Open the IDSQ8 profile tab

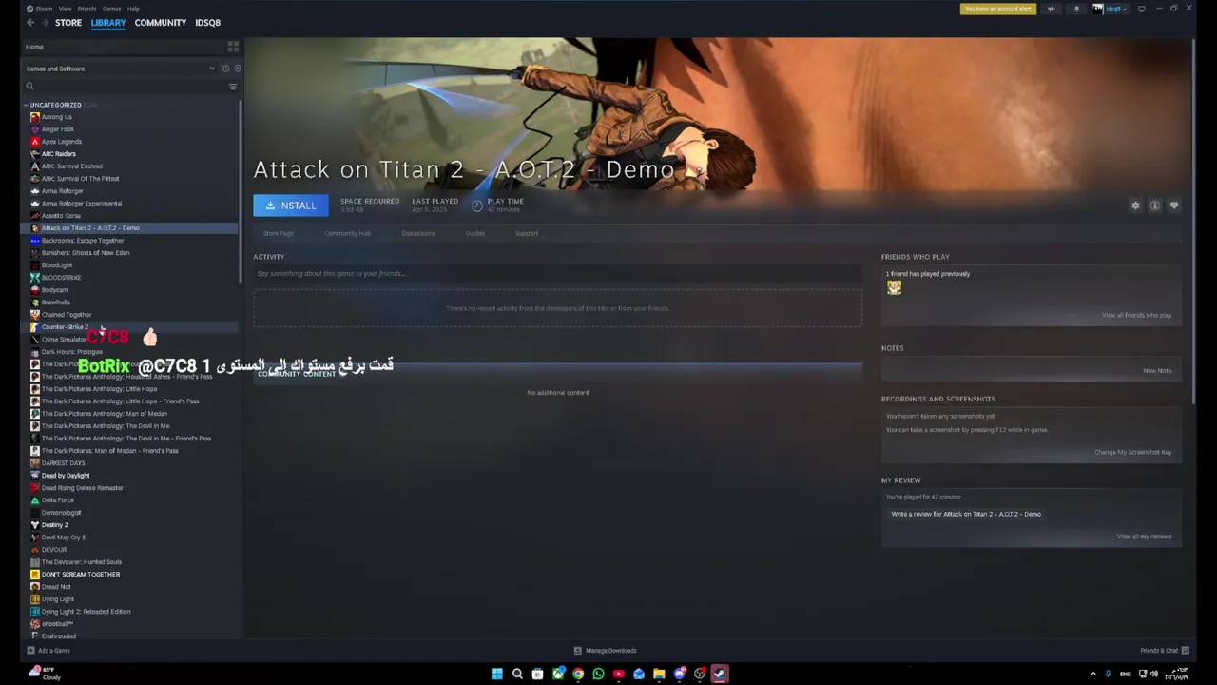pos(207,23)
